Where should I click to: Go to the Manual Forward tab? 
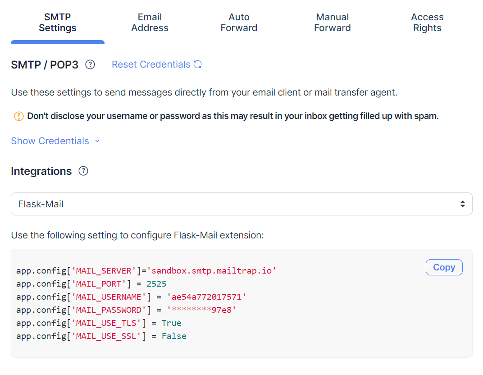click(333, 23)
